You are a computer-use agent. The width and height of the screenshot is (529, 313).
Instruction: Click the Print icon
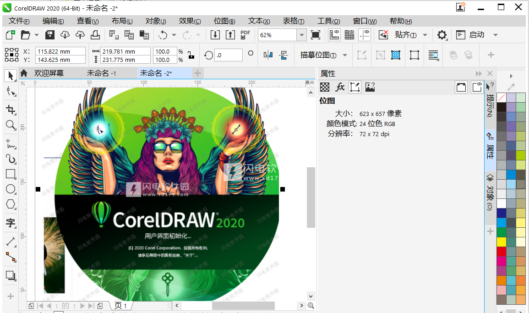tap(95, 35)
